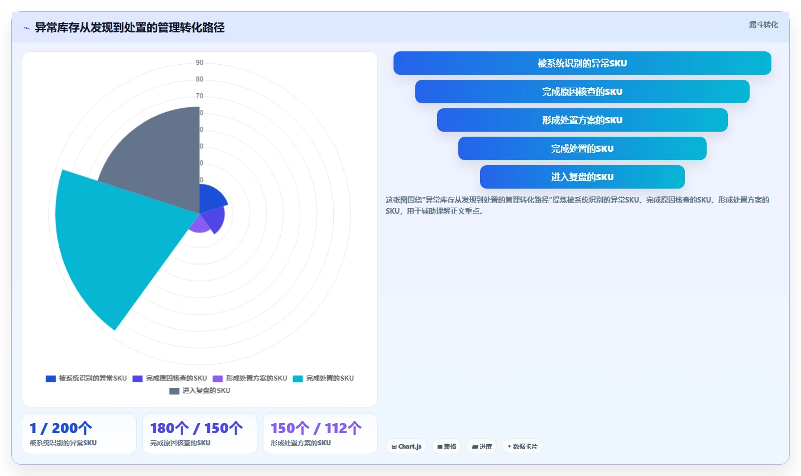The image size is (801, 476).
Task: Click the lightning icon beside the title
Action: click(26, 28)
